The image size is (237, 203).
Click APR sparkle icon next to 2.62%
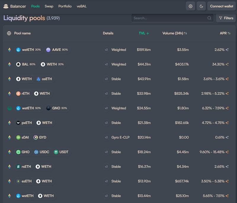coord(227,50)
